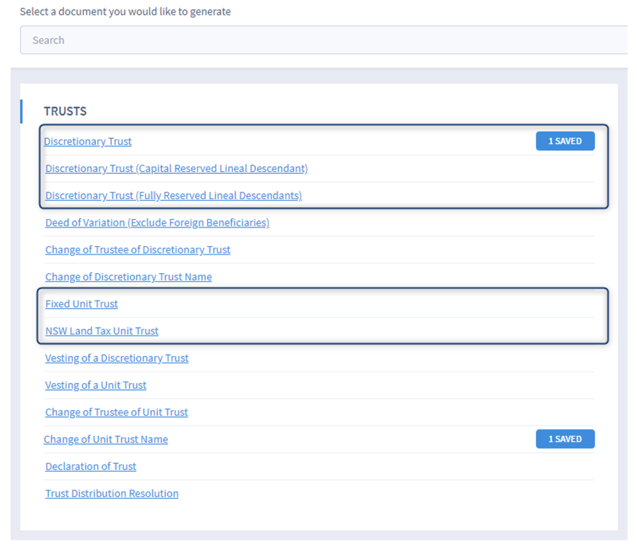
Task: Open Change of Unit Trust Name link
Action: pos(106,440)
